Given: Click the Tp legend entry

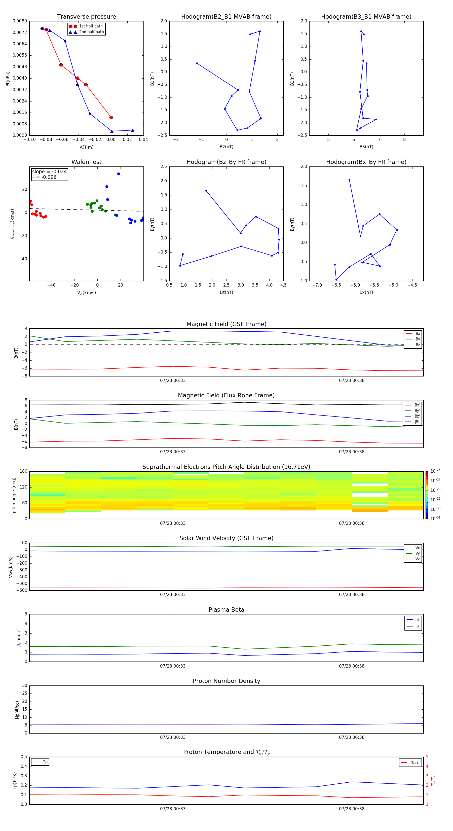Looking at the screenshot, I should (40, 762).
